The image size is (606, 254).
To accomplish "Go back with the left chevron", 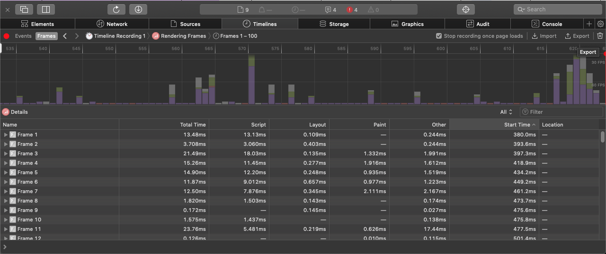I will pyautogui.click(x=65, y=36).
